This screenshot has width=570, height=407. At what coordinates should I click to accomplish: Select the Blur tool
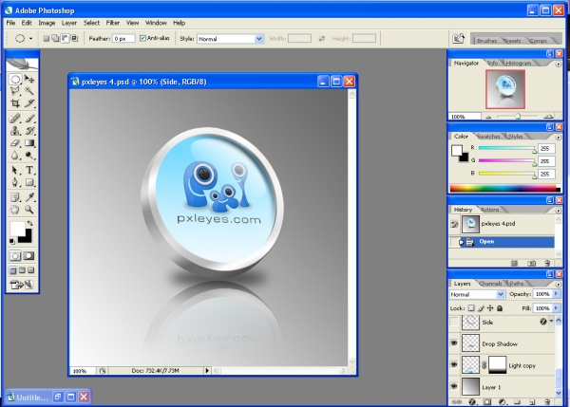tap(15, 156)
